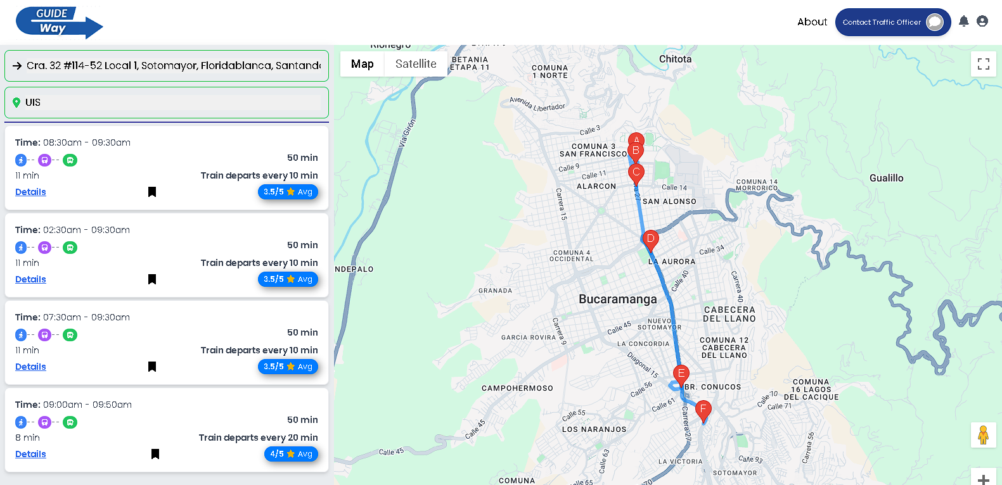Click purple train icon in 09:00am route card
This screenshot has width=1002, height=485.
(x=44, y=422)
